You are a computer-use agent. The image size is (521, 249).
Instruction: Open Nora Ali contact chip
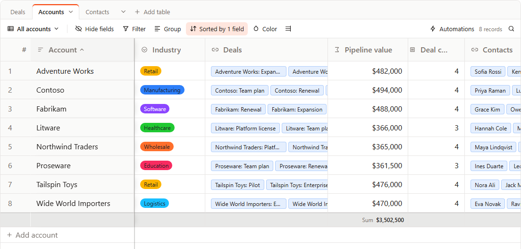pyautogui.click(x=485, y=185)
